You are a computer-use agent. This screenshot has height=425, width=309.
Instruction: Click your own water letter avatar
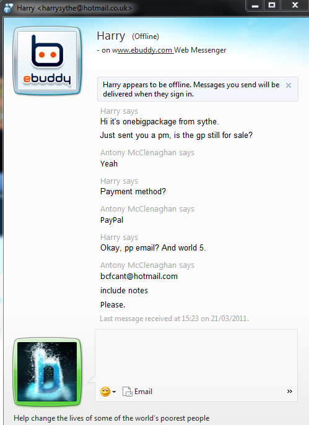point(47,372)
